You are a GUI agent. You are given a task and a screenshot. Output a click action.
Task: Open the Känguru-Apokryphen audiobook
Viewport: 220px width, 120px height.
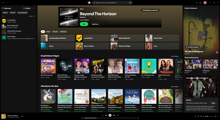(48, 96)
